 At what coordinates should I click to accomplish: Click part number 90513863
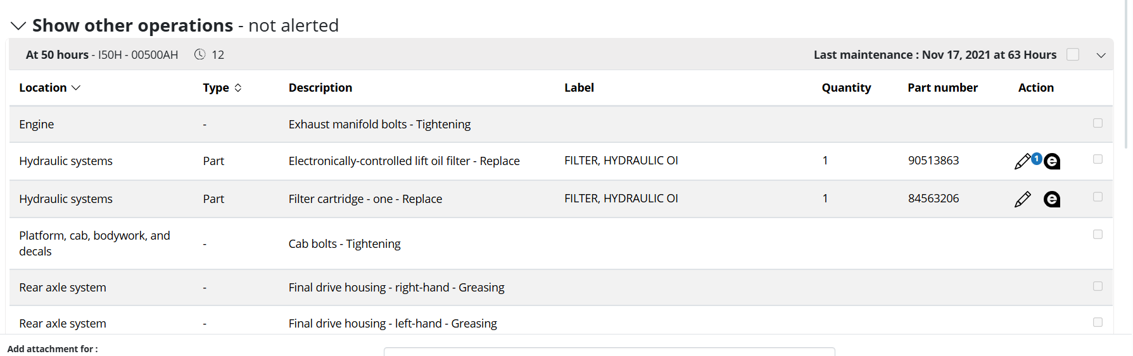[x=933, y=161]
